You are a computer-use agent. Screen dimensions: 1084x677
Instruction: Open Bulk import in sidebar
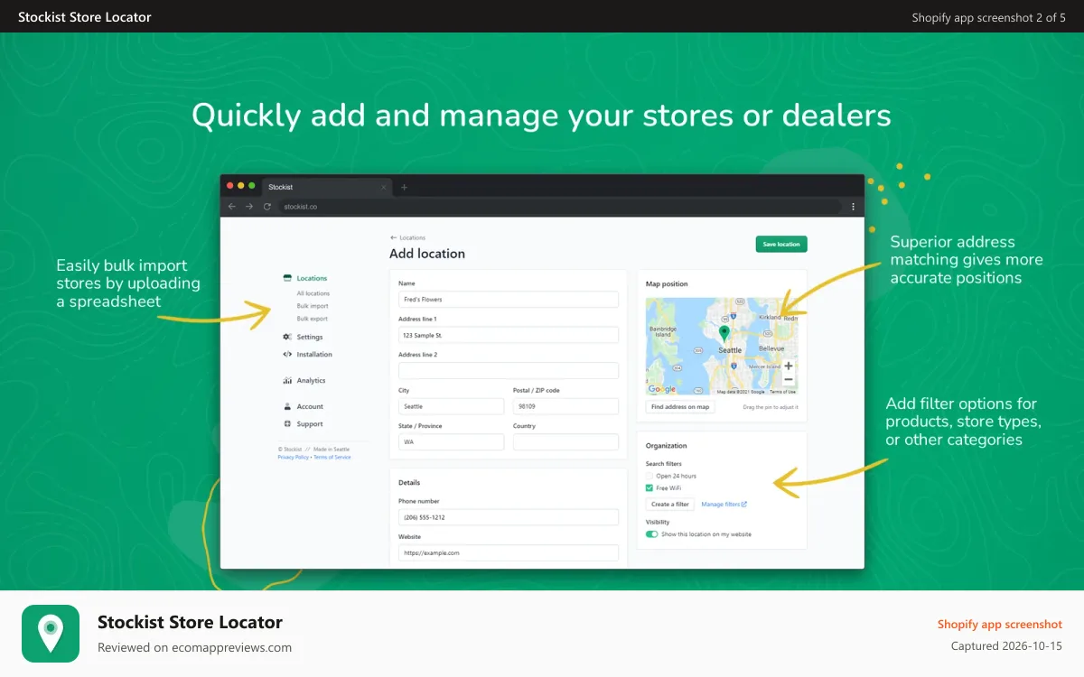[x=313, y=306]
